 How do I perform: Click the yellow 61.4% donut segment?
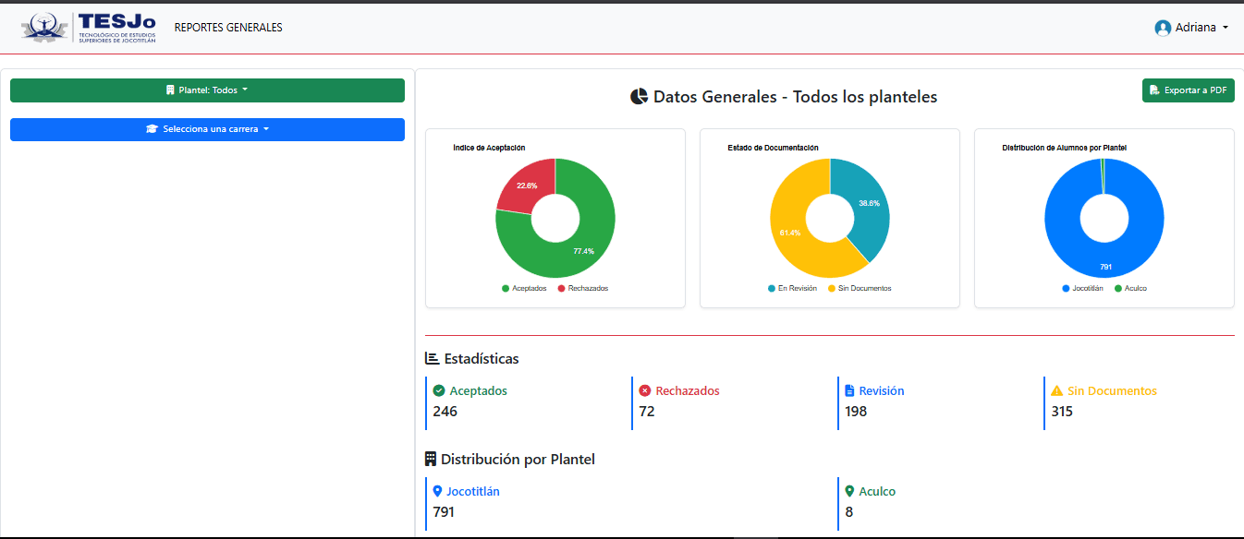click(791, 234)
